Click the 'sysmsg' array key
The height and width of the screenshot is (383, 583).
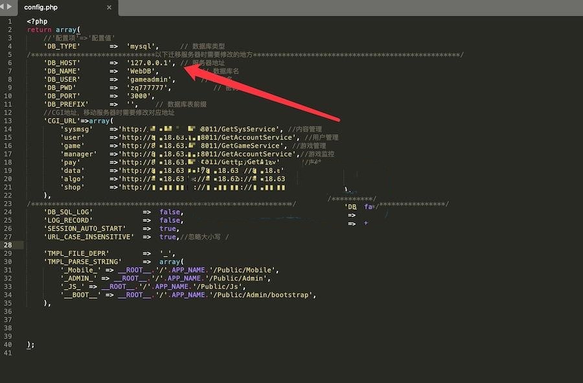coord(76,129)
